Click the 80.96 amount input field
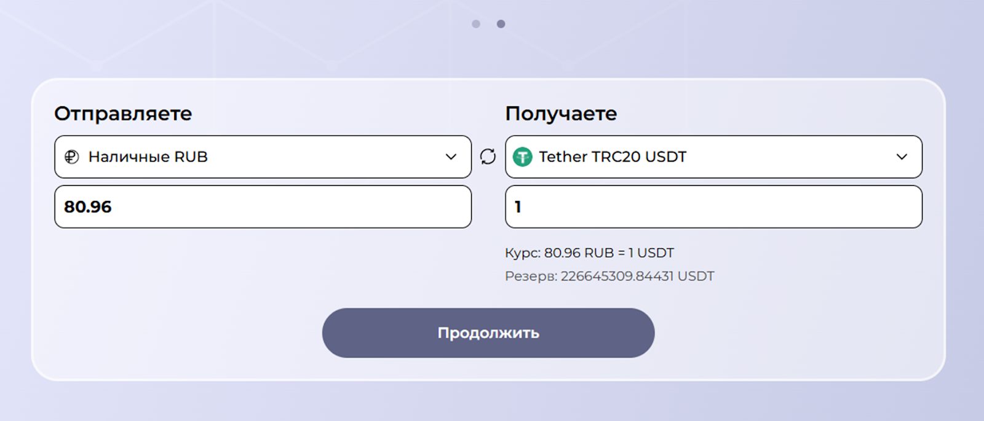Screen dimensions: 984x421 pos(263,207)
